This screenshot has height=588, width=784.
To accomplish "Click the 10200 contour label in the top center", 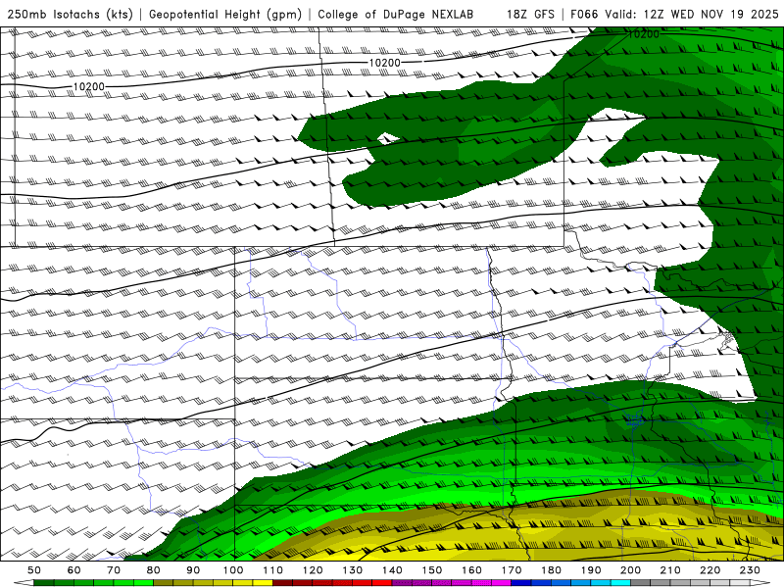I will click(384, 63).
